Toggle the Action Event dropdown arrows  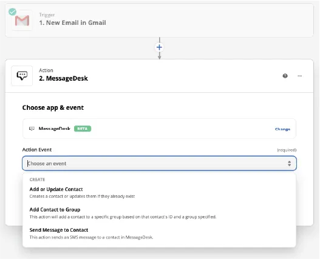point(289,163)
